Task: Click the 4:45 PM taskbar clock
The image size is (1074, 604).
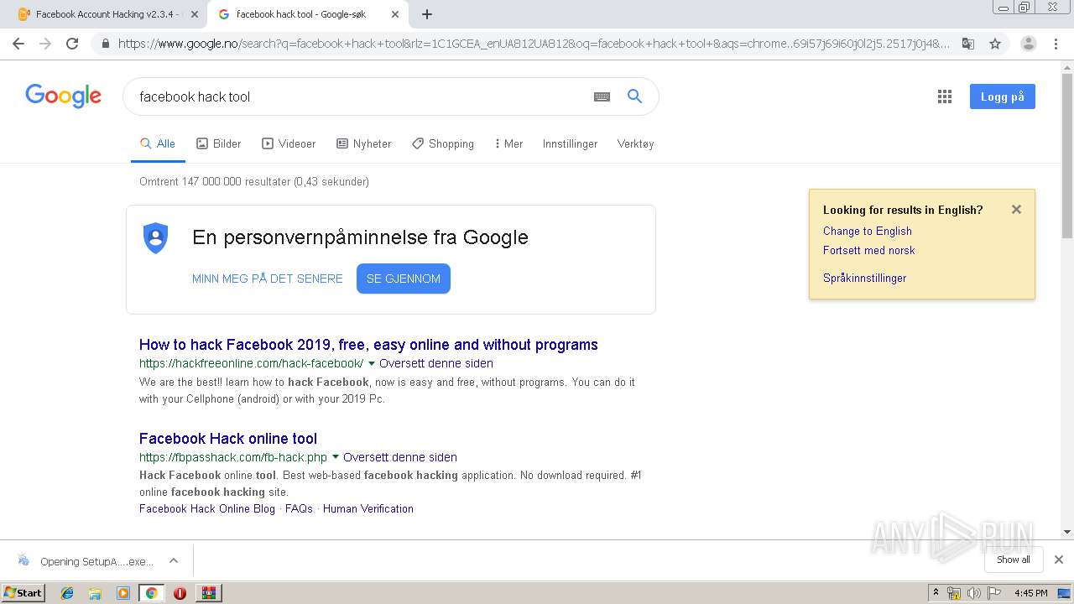Action: (1031, 593)
